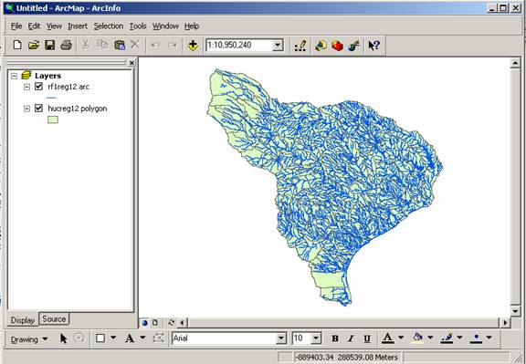Collapse the rf1reg12 arc layer legend
The width and height of the screenshot is (526, 364).
26,87
